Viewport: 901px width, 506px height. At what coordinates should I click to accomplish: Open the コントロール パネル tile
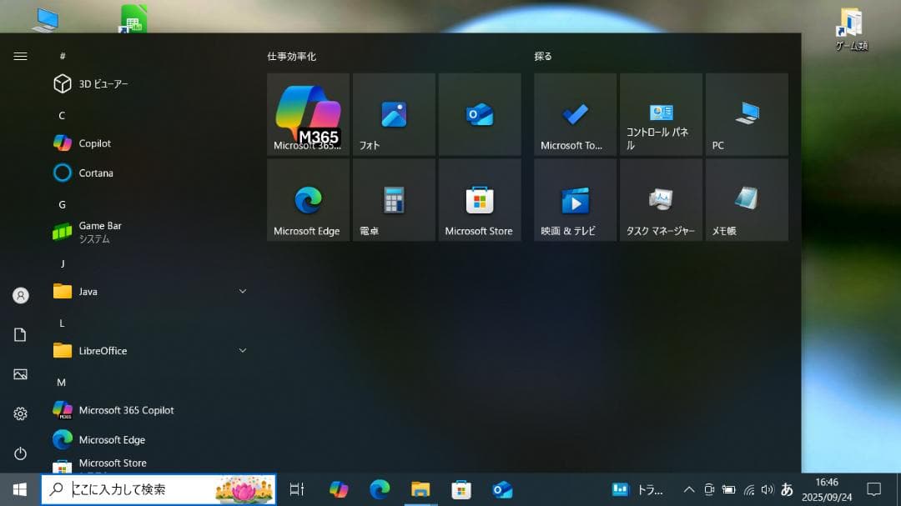[661, 114]
